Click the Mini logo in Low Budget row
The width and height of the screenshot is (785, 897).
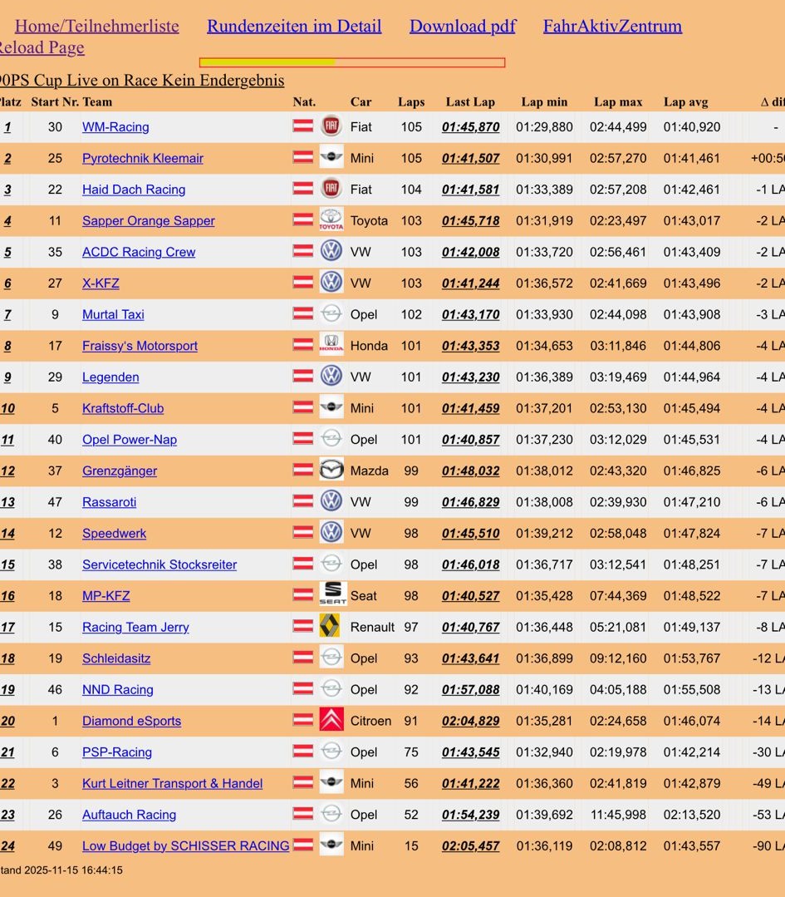331,845
